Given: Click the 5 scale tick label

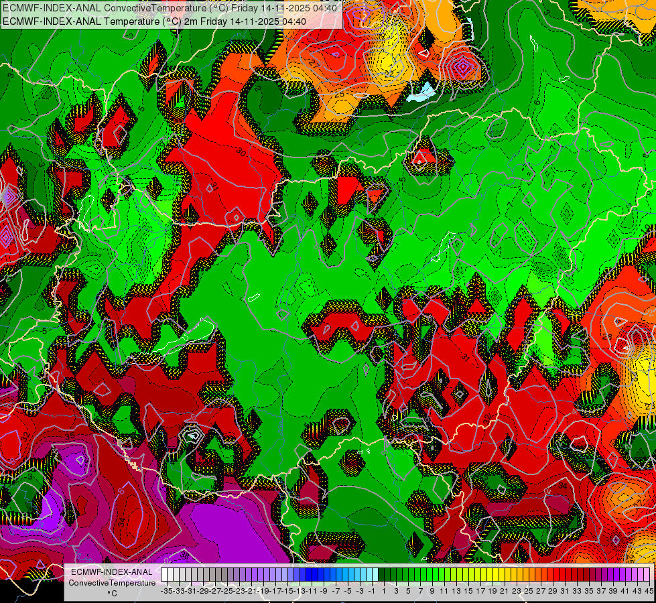Looking at the screenshot, I should pyautogui.click(x=408, y=591).
